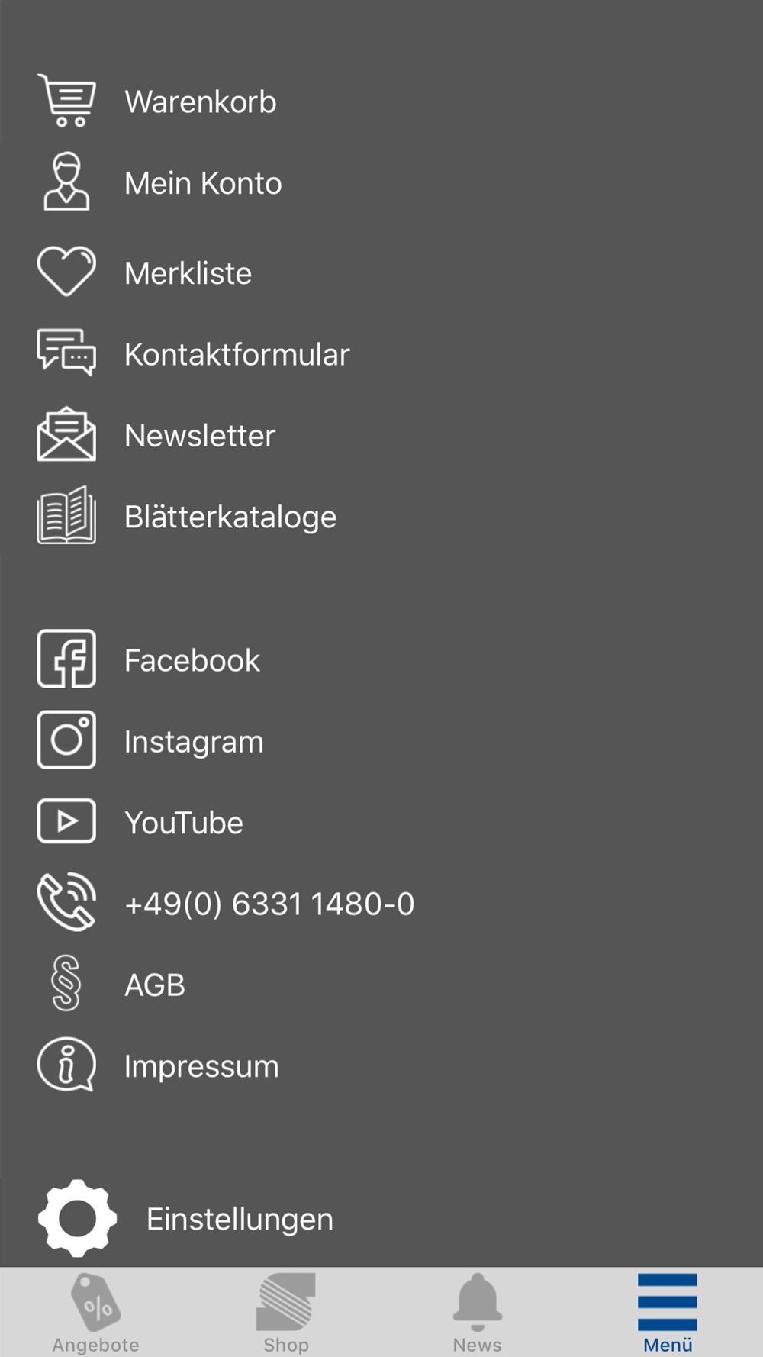Open Blätterkataloge
The height and width of the screenshot is (1357, 763).
click(x=230, y=517)
